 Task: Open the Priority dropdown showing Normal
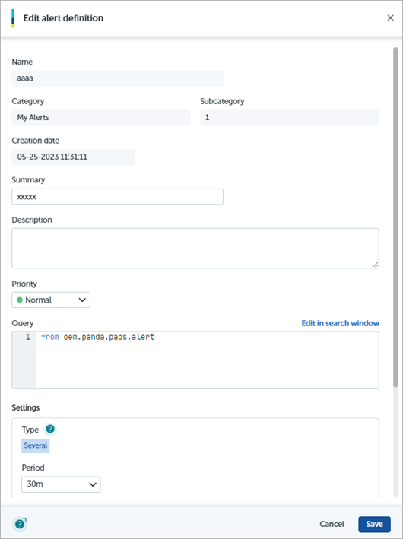tap(51, 300)
